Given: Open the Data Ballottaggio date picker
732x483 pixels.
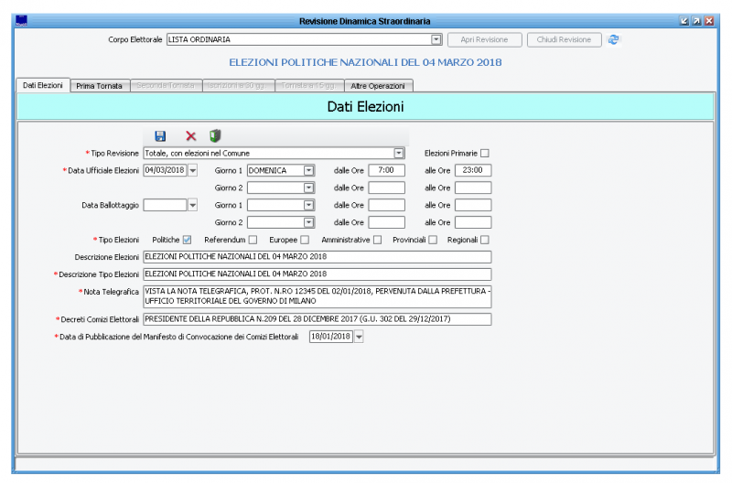Looking at the screenshot, I should 193,205.
